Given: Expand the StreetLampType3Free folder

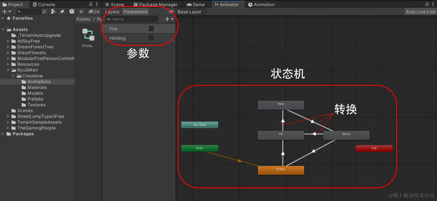Looking at the screenshot, I should (x=8, y=116).
